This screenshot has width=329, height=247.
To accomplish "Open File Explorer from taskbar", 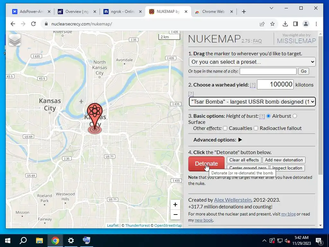I will coord(39,241).
